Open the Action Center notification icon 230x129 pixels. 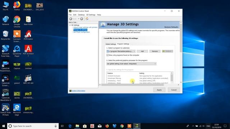(x=225, y=126)
